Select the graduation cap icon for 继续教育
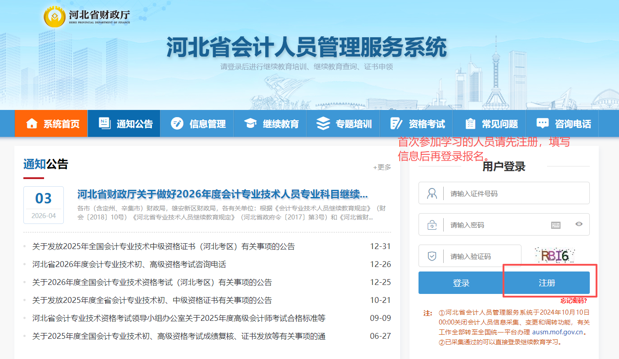This screenshot has width=619, height=359. 251,123
